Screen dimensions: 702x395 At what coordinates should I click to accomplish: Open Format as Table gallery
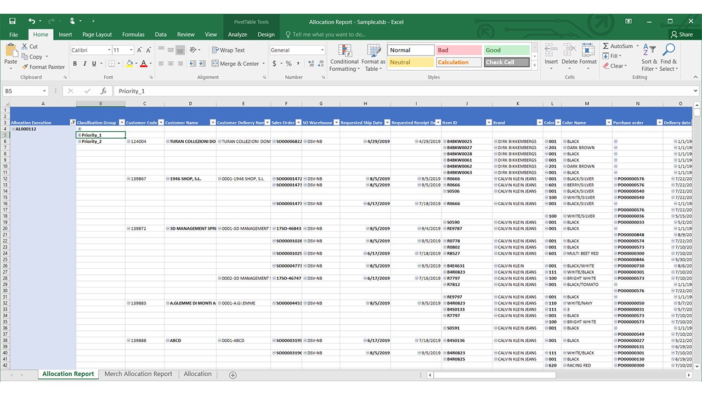click(373, 58)
